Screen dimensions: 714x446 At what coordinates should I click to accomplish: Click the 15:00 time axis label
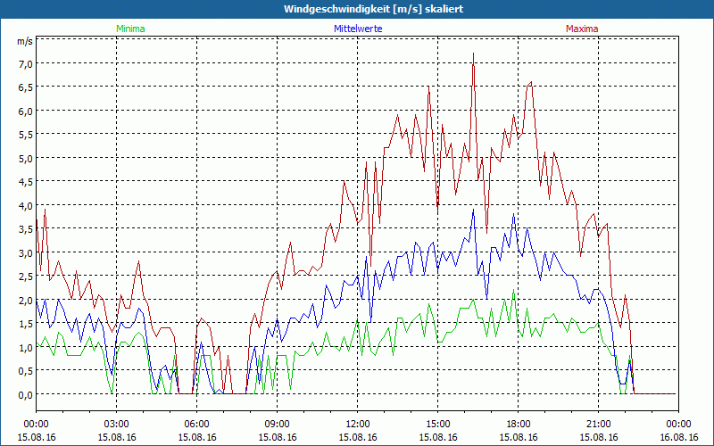(x=437, y=425)
